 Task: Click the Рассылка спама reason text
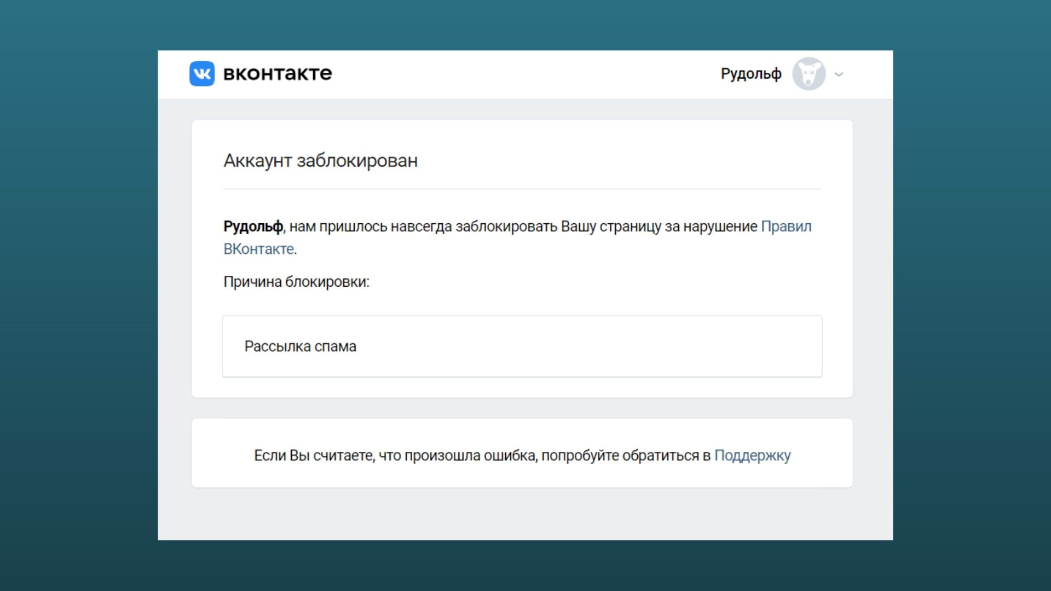pyautogui.click(x=300, y=346)
